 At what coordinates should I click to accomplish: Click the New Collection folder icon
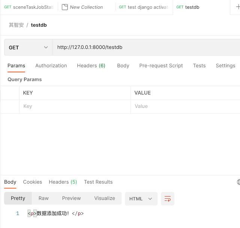tap(65, 7)
